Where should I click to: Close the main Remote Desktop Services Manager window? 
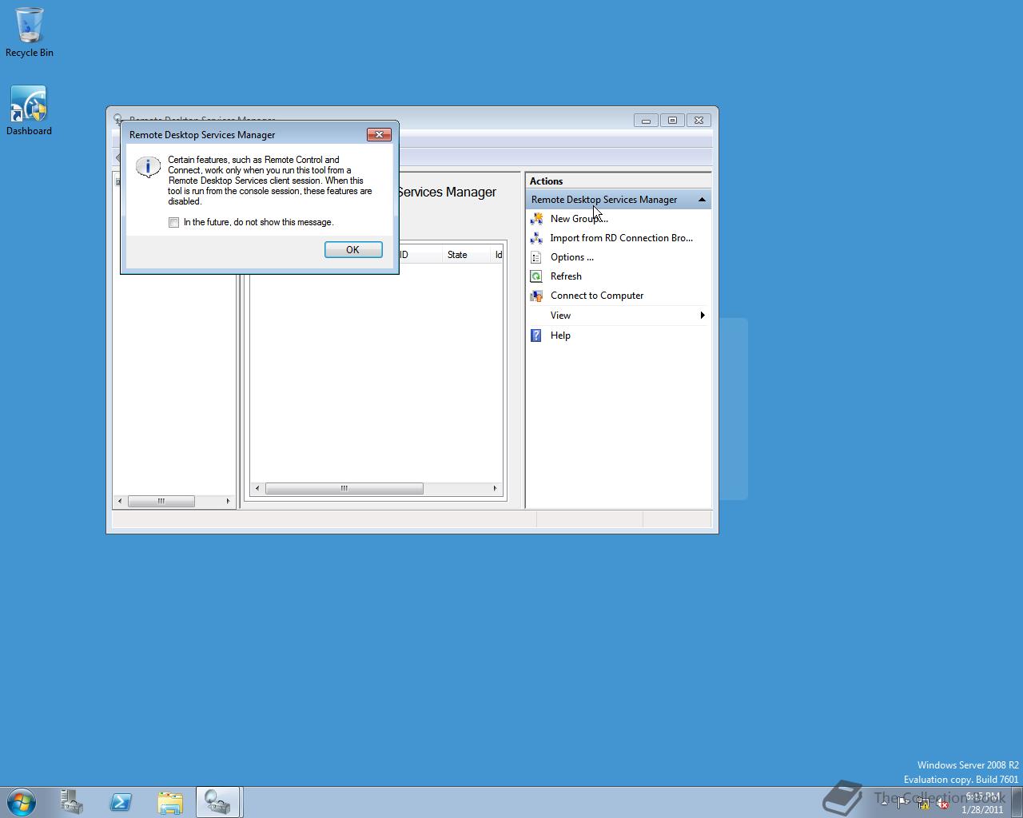point(699,121)
